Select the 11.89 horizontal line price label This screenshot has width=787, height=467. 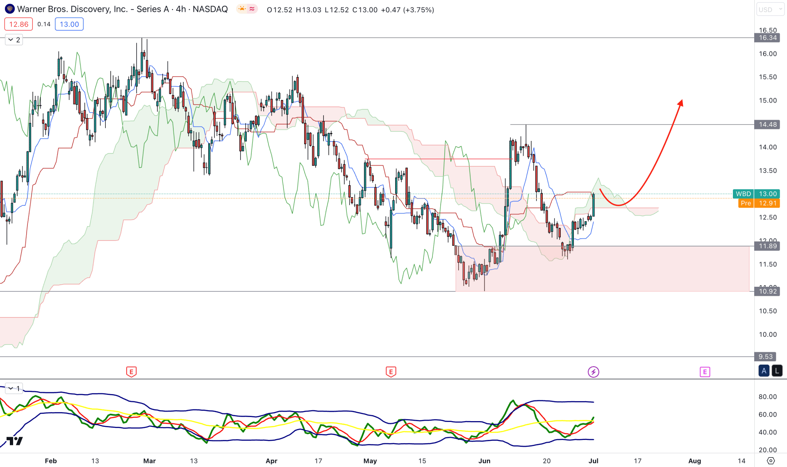coord(767,246)
